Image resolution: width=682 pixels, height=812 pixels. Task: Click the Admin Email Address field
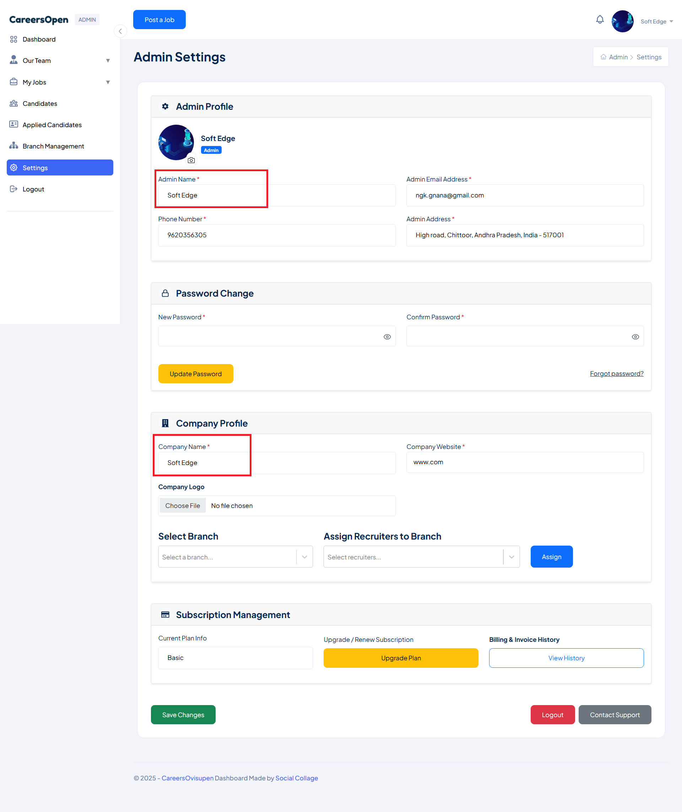pos(525,196)
